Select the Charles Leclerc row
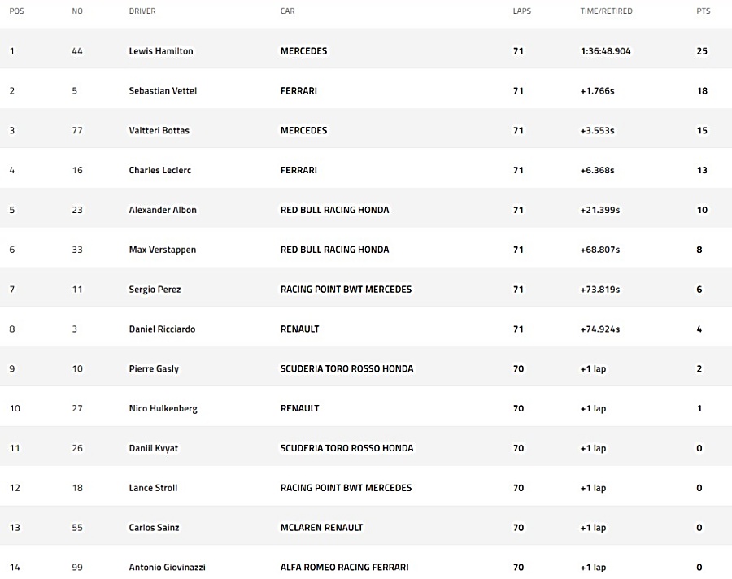Screen dimensions: 732x579 pyautogui.click(x=366, y=170)
